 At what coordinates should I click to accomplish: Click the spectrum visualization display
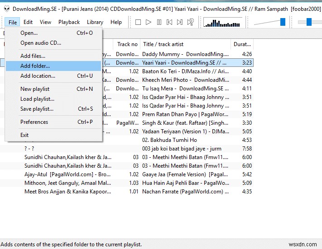click(223, 22)
